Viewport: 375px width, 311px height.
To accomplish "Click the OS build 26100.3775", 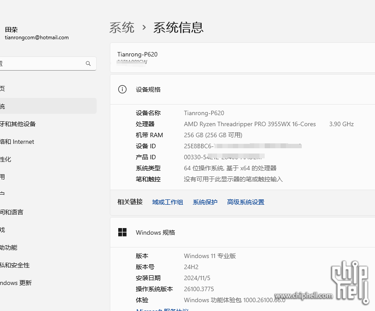I will (x=199, y=289).
